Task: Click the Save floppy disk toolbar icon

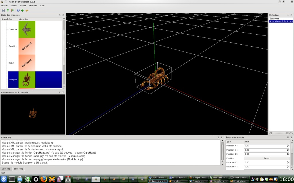Action: (x=3, y=10)
